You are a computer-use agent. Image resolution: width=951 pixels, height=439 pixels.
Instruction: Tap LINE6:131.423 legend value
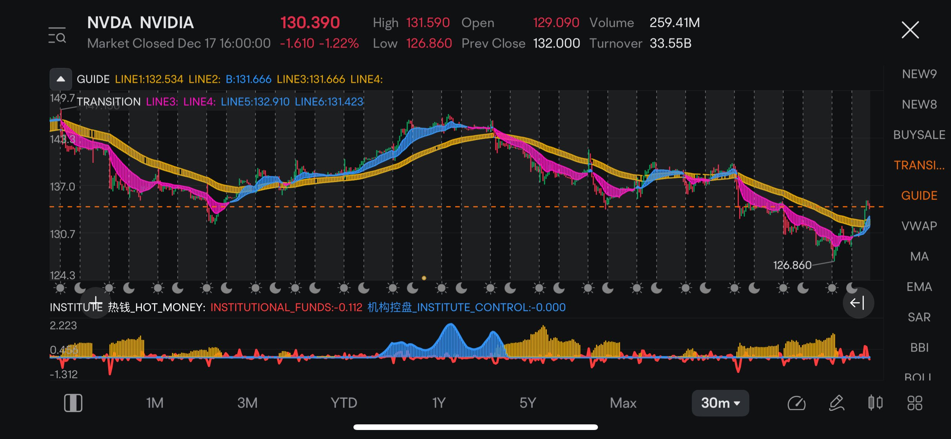tap(329, 102)
